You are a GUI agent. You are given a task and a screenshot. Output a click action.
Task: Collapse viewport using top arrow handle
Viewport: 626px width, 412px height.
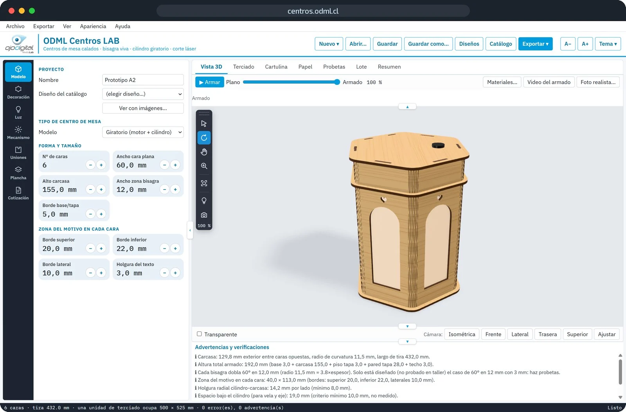pos(407,107)
